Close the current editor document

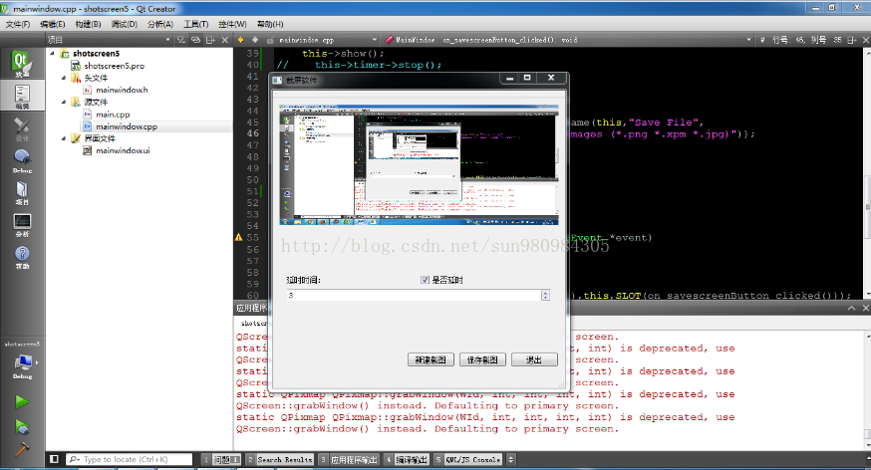click(865, 40)
